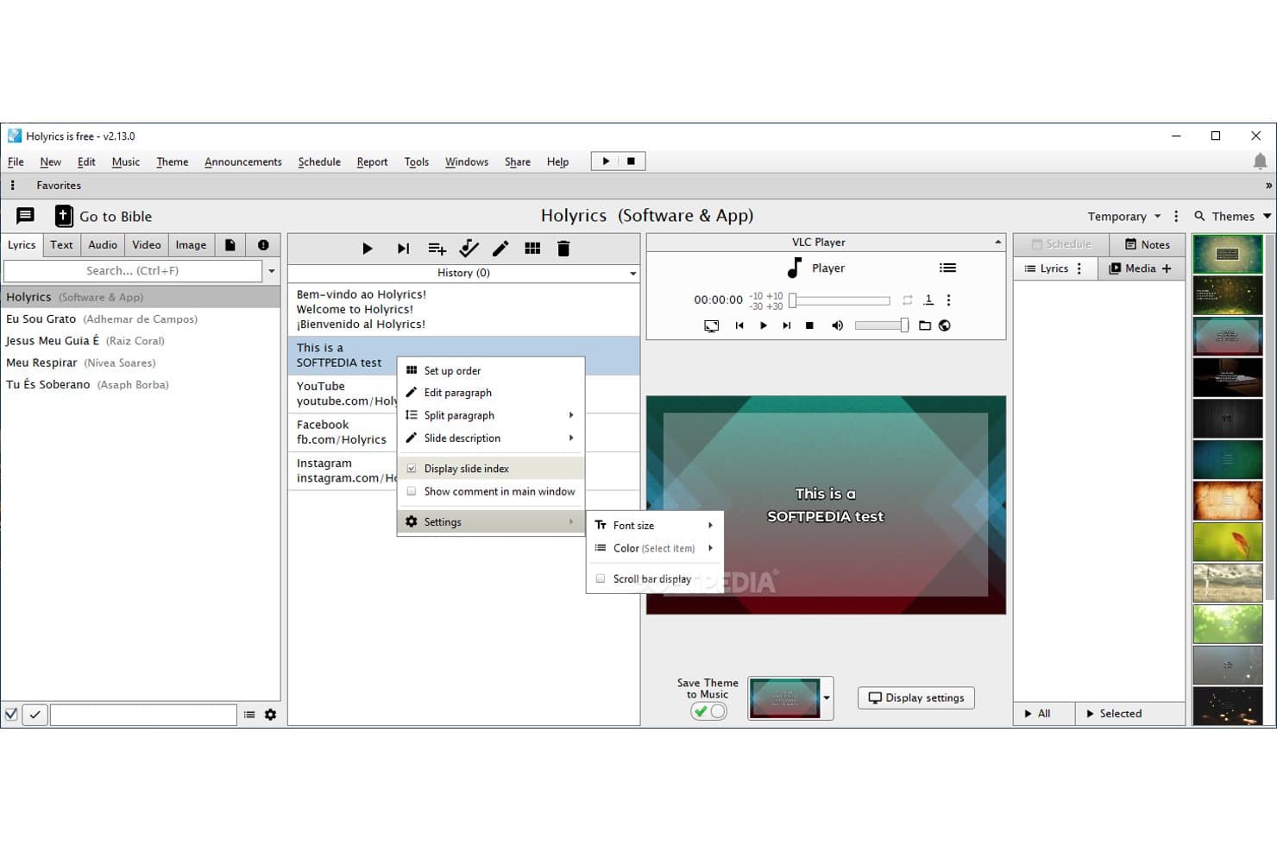Expand the History dropdown
This screenshot has height=852, width=1277.
click(633, 274)
